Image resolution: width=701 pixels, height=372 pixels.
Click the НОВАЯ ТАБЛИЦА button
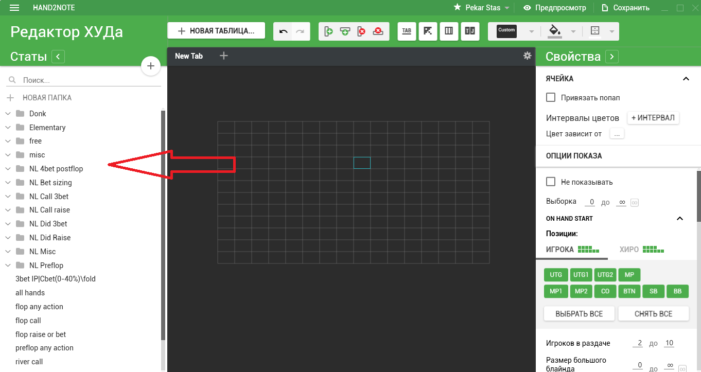coord(216,31)
